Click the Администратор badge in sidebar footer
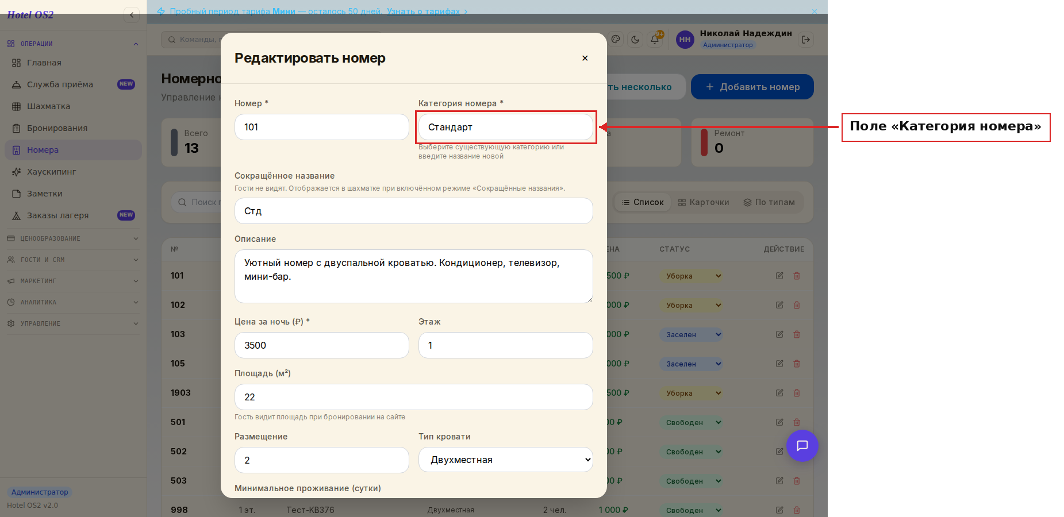The height and width of the screenshot is (517, 1064). 40,492
